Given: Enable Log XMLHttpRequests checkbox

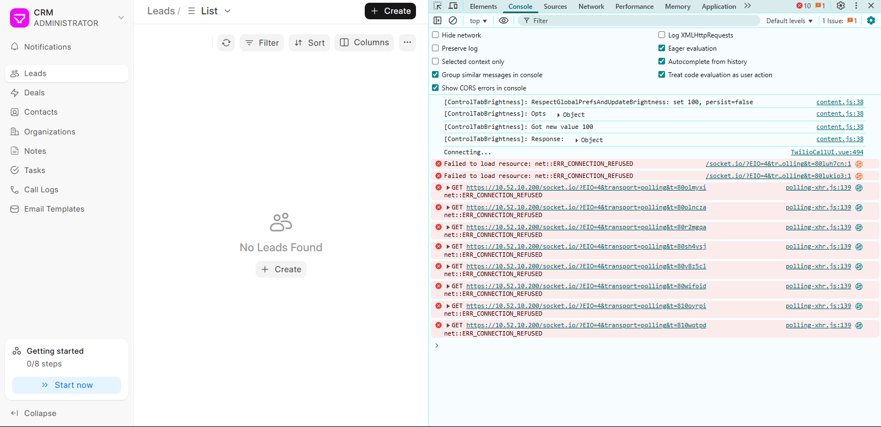Looking at the screenshot, I should point(662,35).
